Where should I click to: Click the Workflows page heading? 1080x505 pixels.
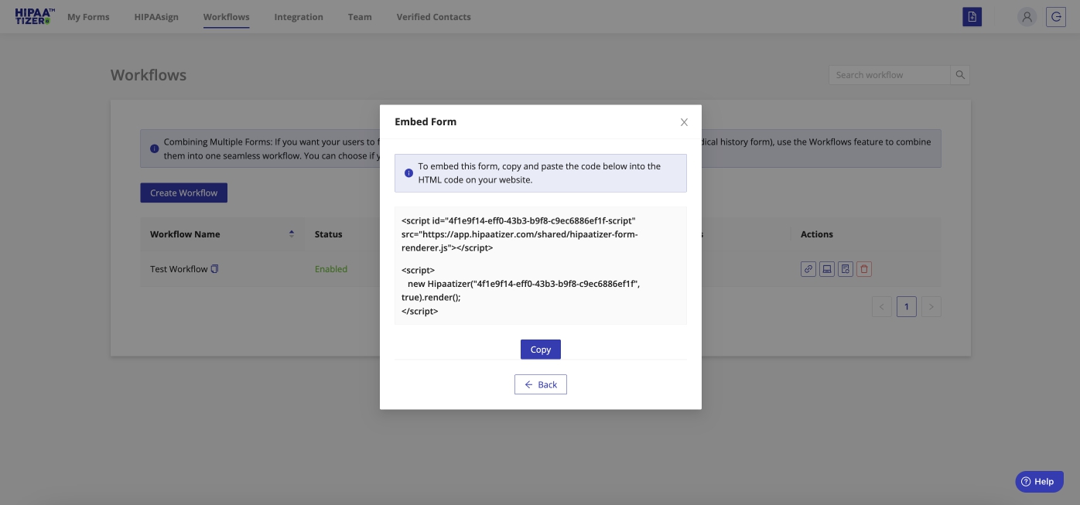149,75
